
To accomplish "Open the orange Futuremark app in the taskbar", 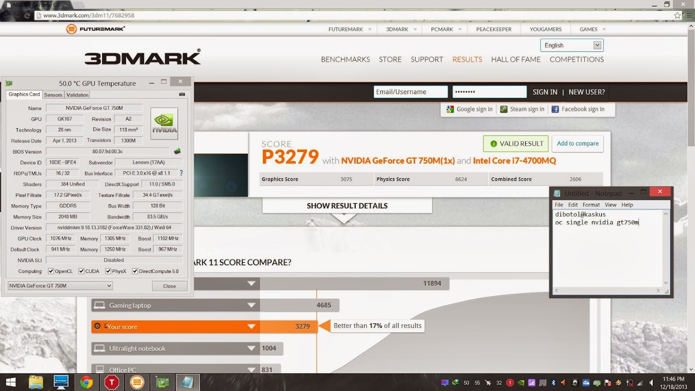I will pos(136,382).
